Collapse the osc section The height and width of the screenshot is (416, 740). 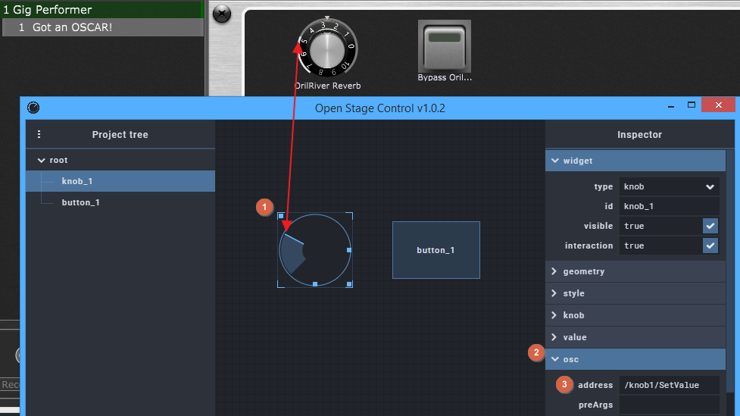click(635, 359)
